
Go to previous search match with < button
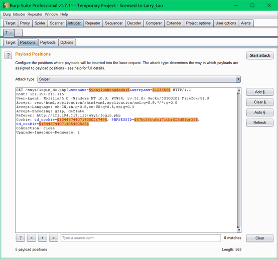(32, 238)
